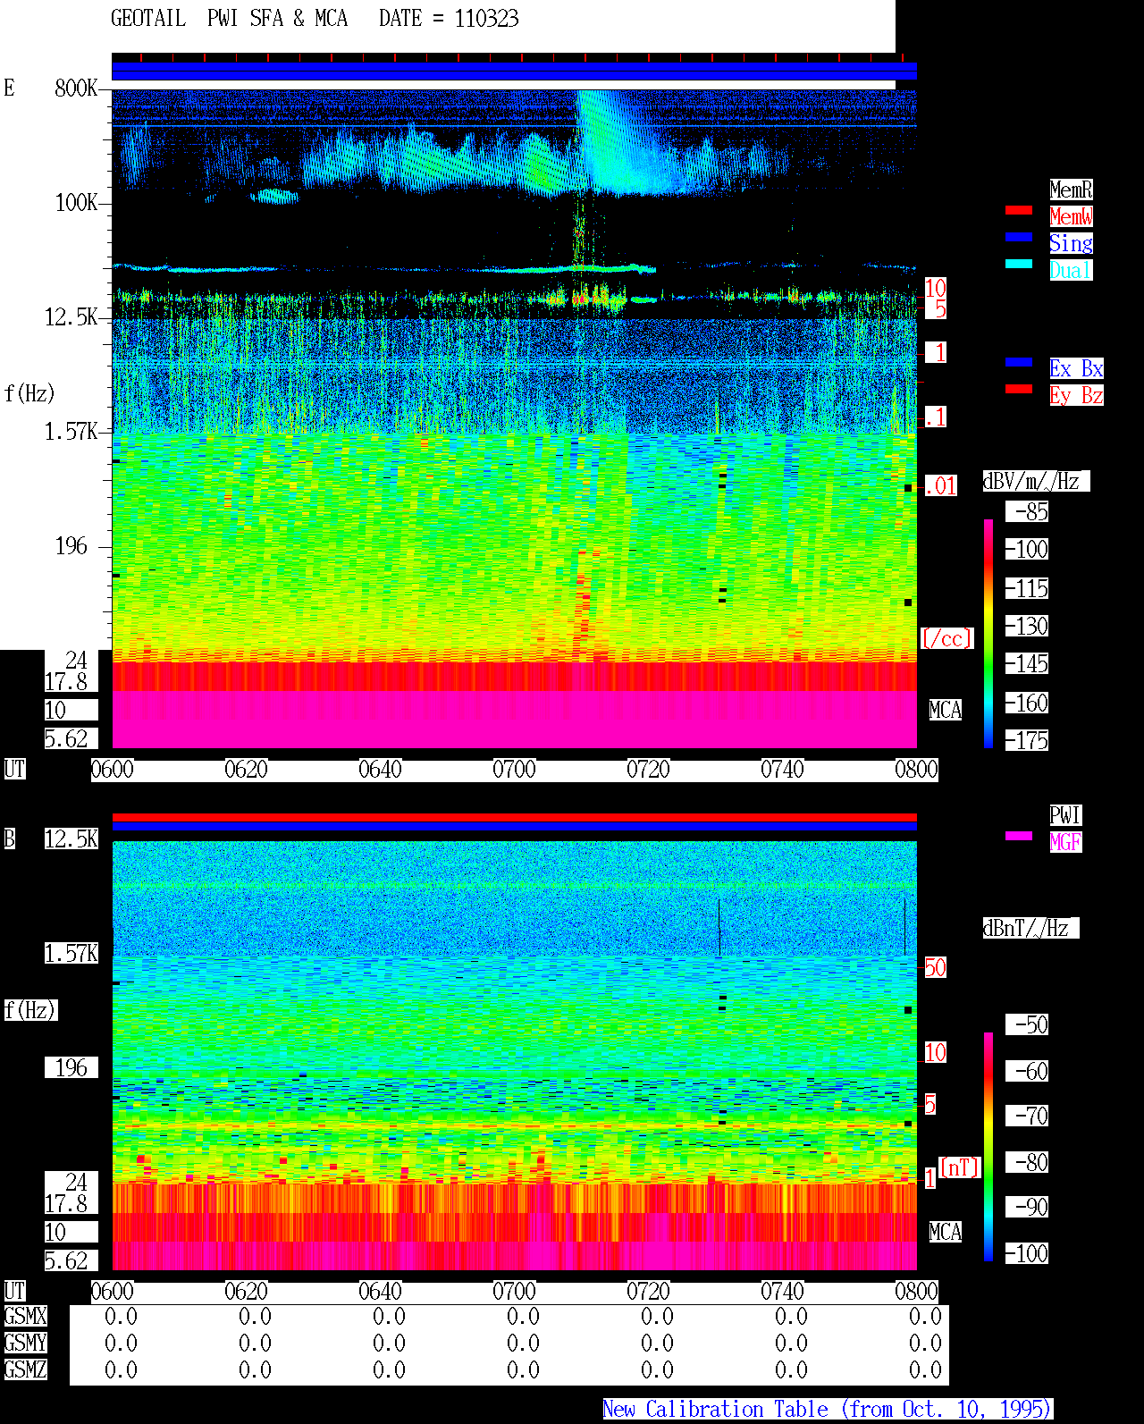1144x1424 pixels.
Task: Click the cyan Dual legend swatch
Action: pos(1019,264)
